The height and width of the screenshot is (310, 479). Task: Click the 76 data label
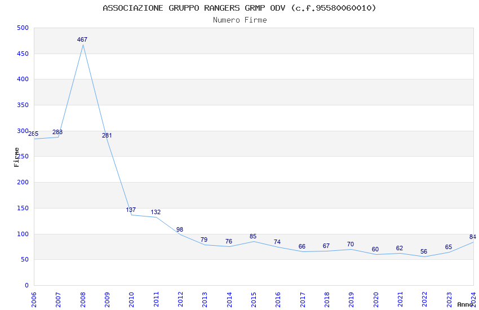(229, 241)
